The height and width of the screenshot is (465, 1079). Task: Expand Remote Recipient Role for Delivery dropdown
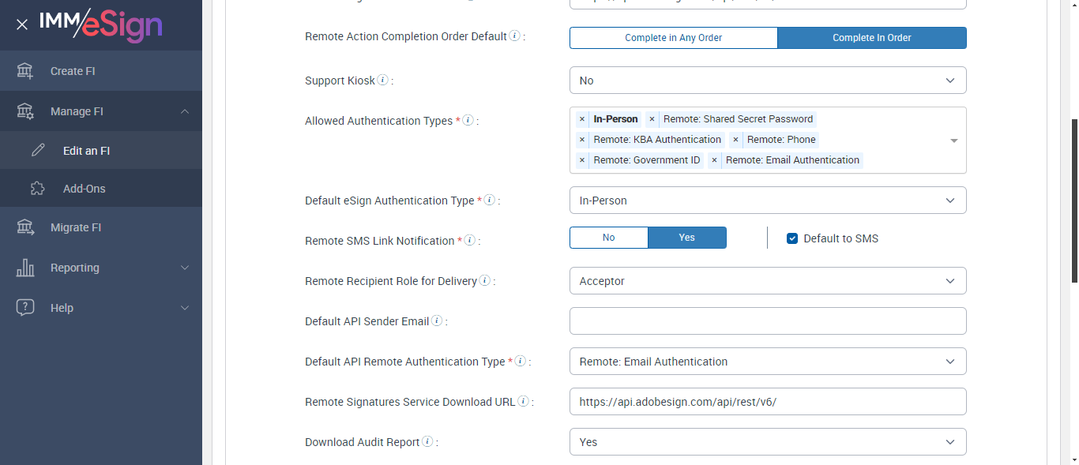click(767, 281)
